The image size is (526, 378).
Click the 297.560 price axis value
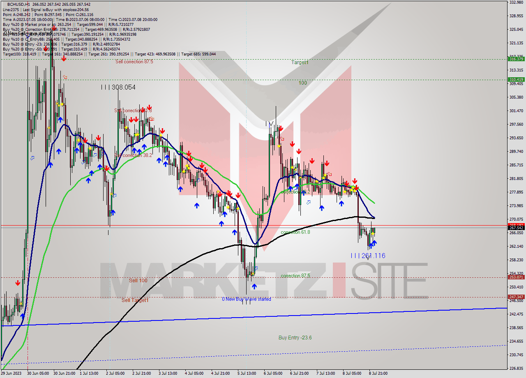[516, 124]
